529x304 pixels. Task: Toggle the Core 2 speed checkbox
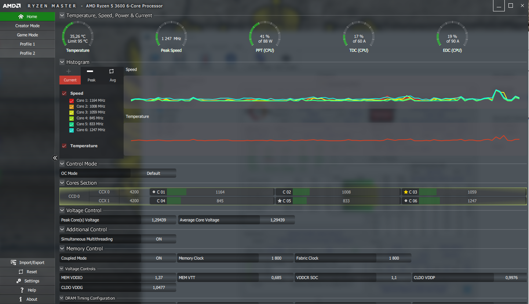72,106
